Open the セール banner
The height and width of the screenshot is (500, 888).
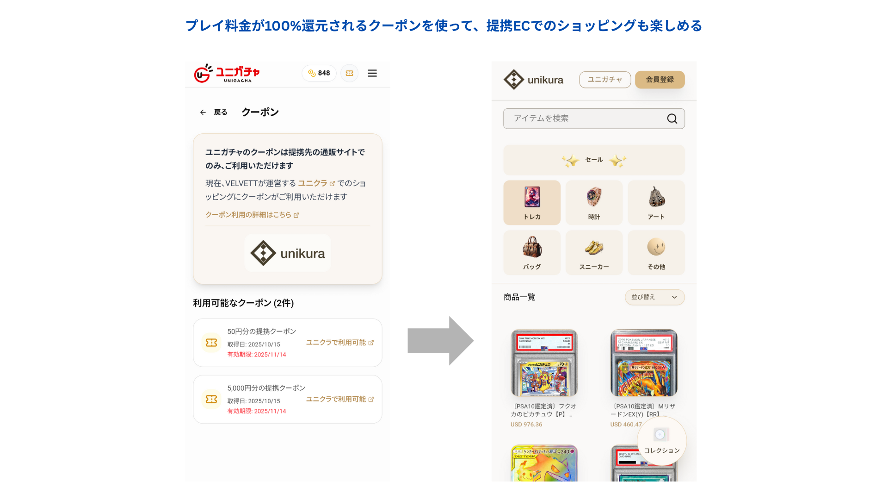pyautogui.click(x=594, y=160)
